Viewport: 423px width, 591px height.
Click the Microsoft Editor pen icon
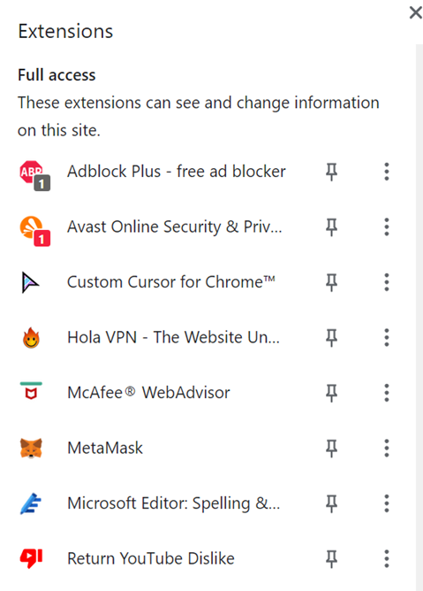tap(31, 503)
